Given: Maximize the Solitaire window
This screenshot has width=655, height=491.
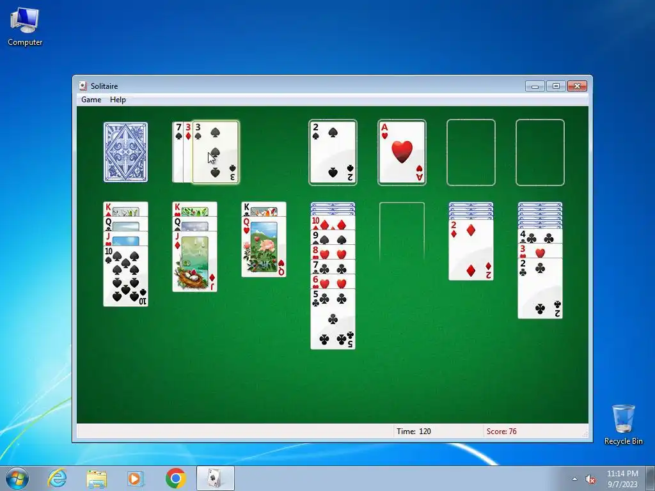Looking at the screenshot, I should [556, 86].
